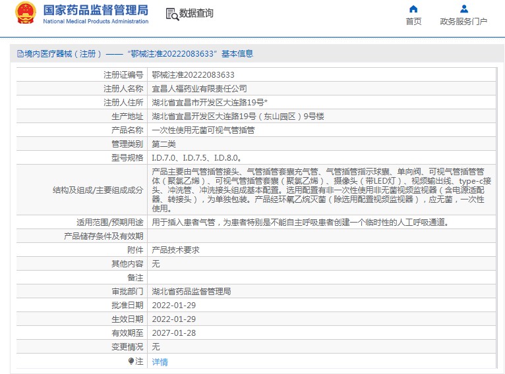This screenshot has height=374, width=505.
Task: Click the paragraph starting 产品主要由气管插管接头
Action: click(x=322, y=190)
